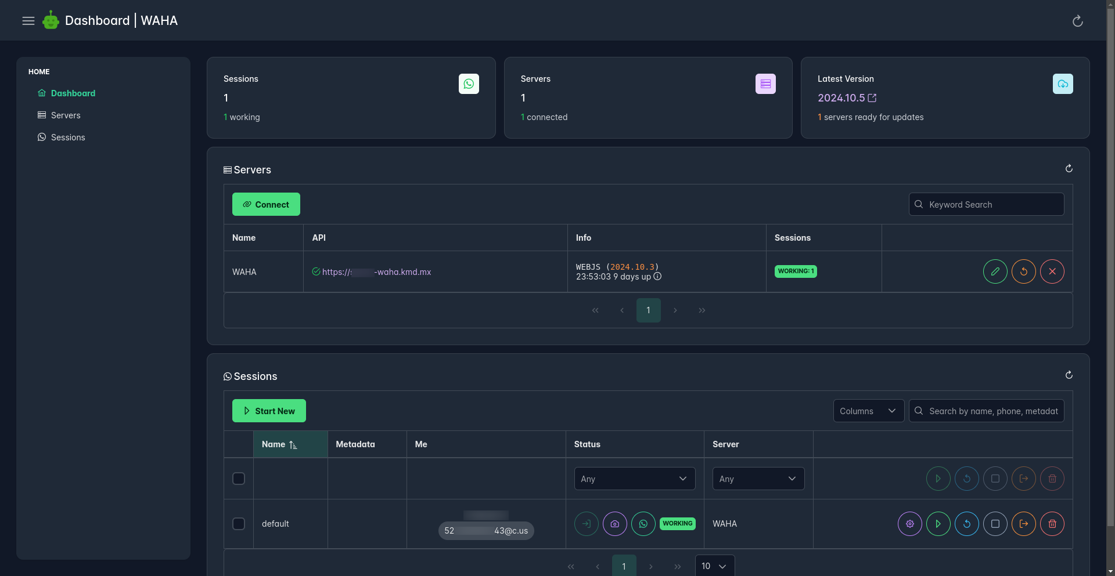The width and height of the screenshot is (1115, 576).
Task: Click Start New session button
Action: [x=269, y=411]
